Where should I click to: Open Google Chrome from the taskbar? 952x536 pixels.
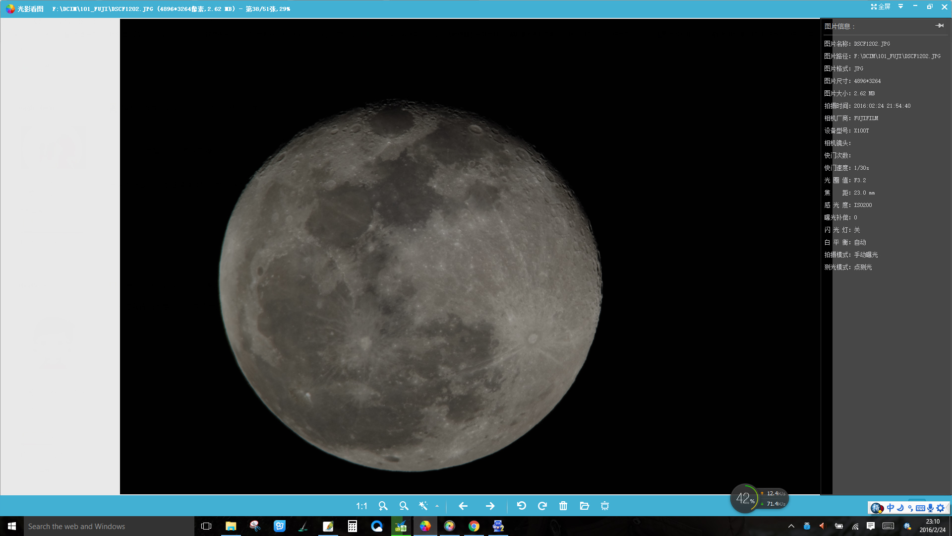474,526
